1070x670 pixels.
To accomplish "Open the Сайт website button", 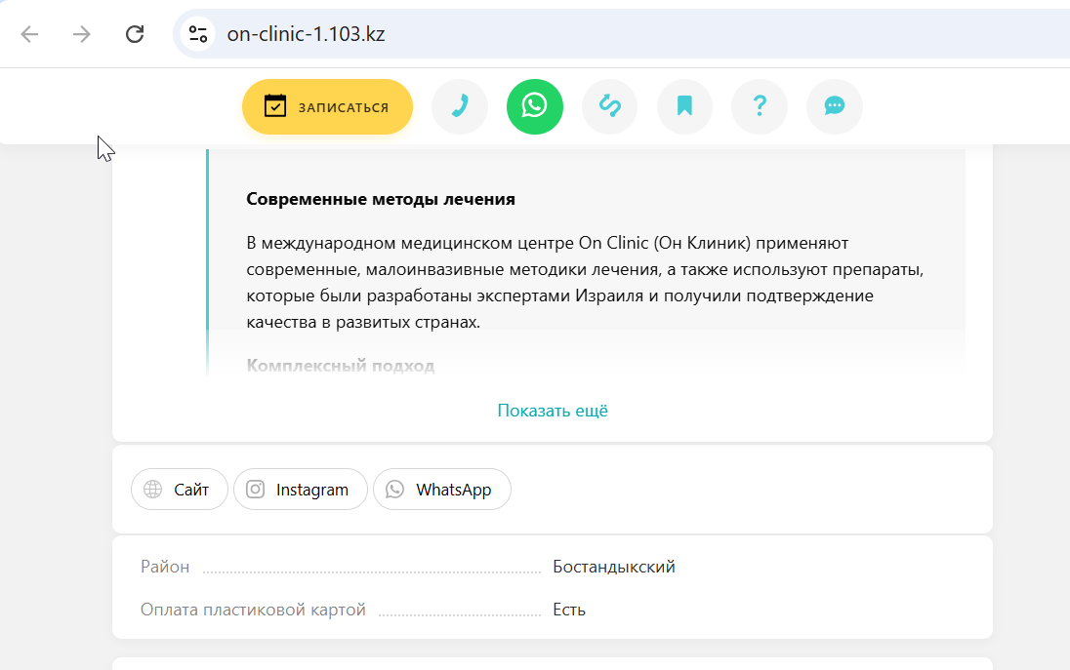I will coord(180,490).
